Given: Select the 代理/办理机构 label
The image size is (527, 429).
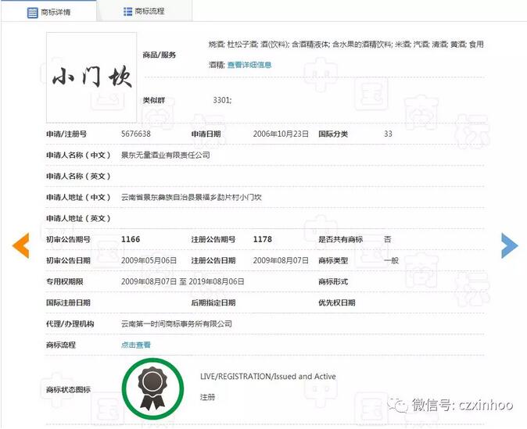Looking at the screenshot, I should (70, 324).
